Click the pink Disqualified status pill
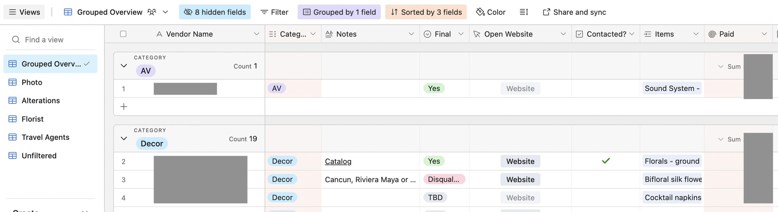Screen dimensions: 778x212 coord(444,179)
